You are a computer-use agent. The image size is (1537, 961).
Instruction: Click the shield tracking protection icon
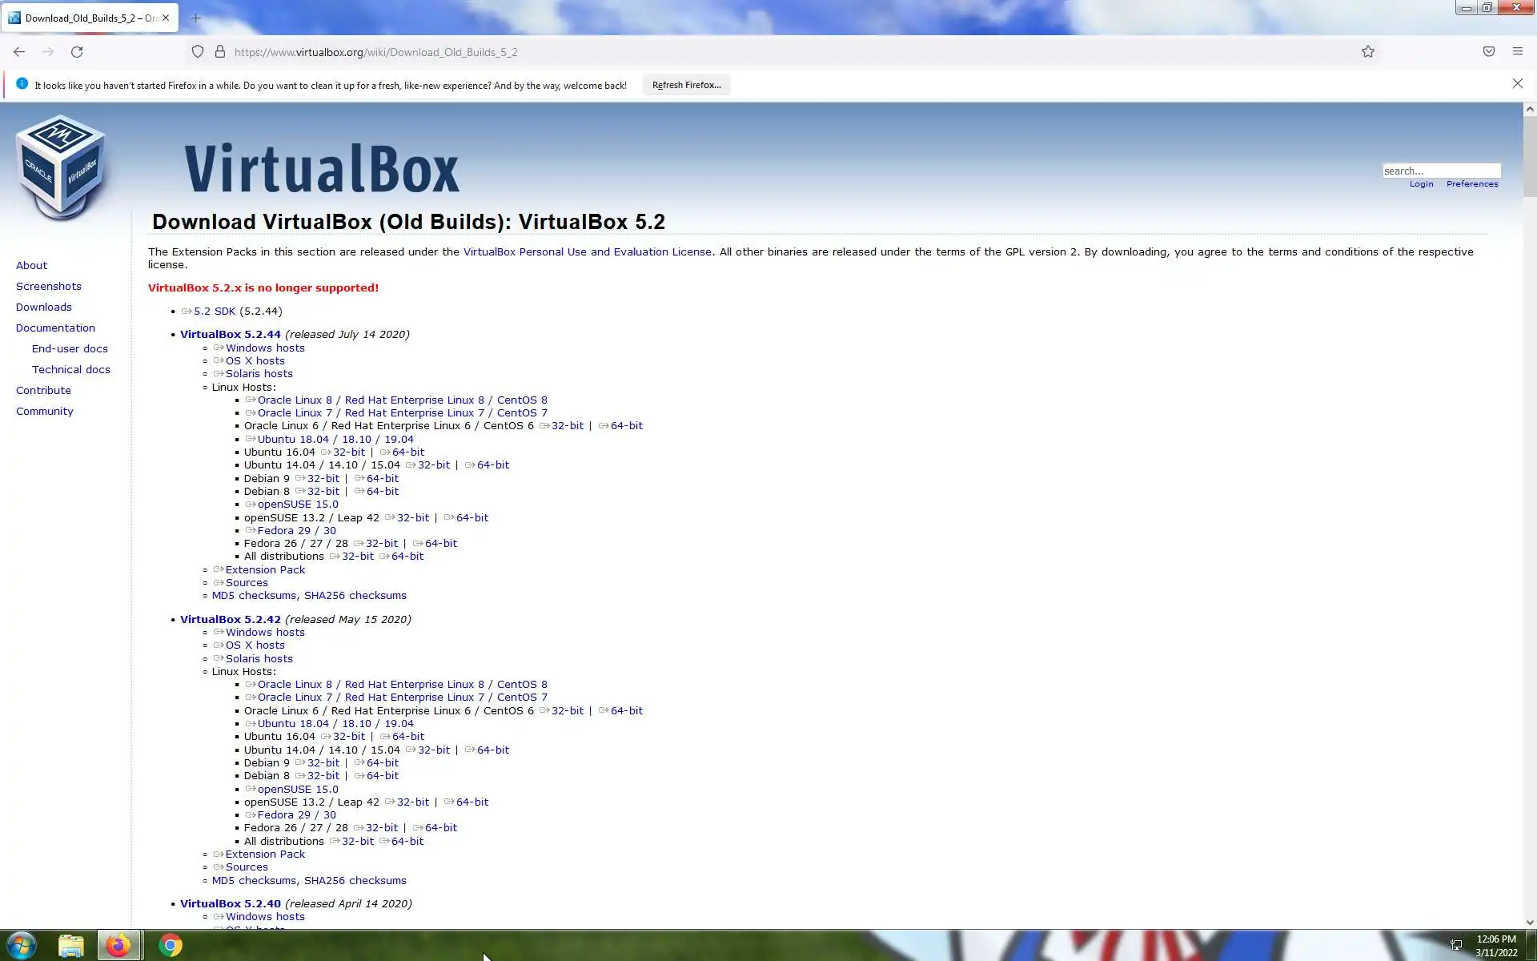pyautogui.click(x=198, y=52)
